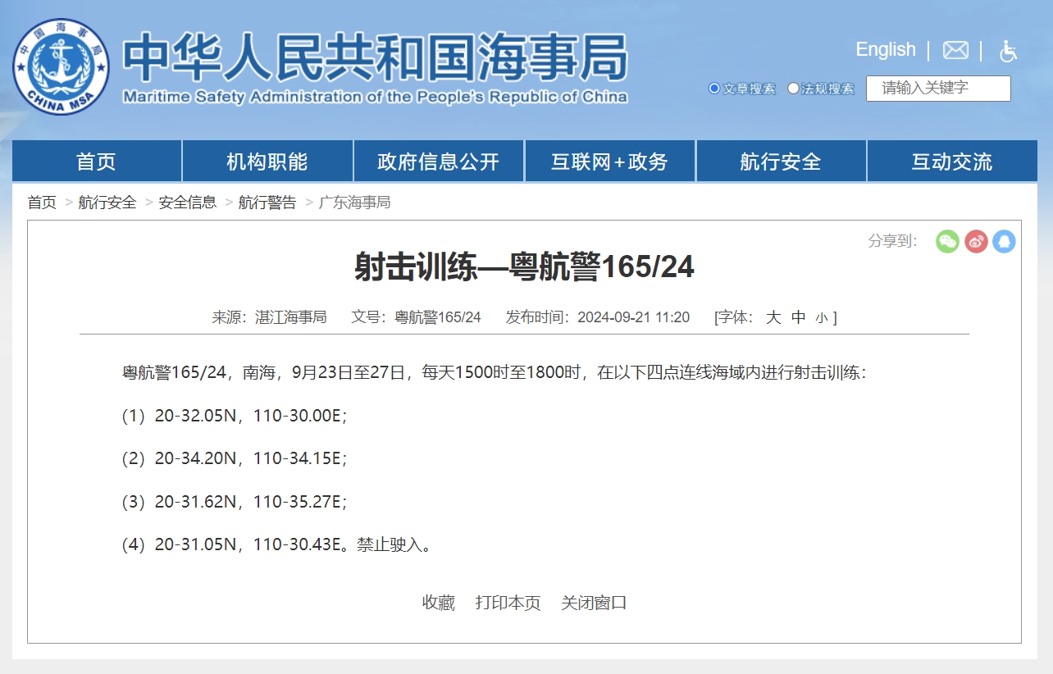Viewport: 1053px width, 674px height.
Task: Open the 互联网+政务 menu item
Action: point(609,162)
